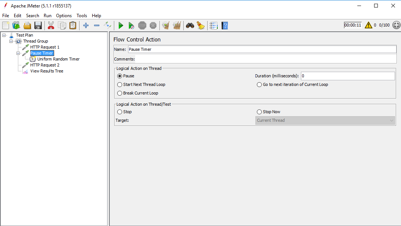Image resolution: width=401 pixels, height=226 pixels.
Task: Open the Target Current Thread dropdown
Action: click(x=325, y=120)
